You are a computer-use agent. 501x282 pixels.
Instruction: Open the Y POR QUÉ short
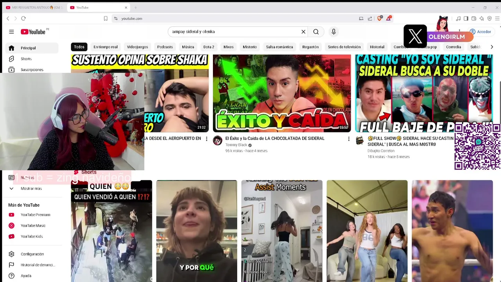tap(196, 231)
